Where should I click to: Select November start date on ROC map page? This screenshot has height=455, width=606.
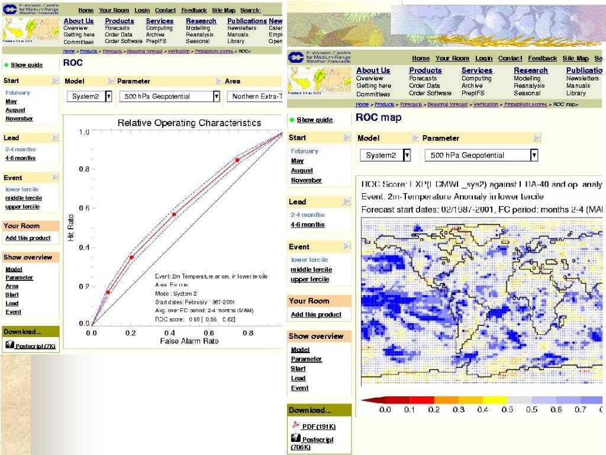click(x=306, y=180)
